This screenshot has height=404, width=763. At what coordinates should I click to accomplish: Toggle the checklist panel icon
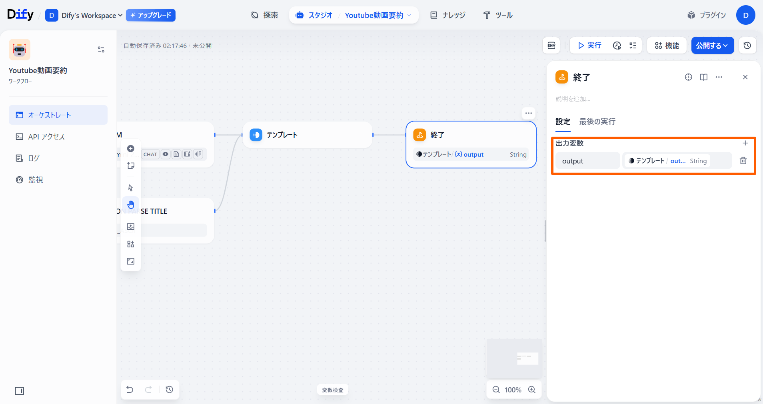[633, 46]
